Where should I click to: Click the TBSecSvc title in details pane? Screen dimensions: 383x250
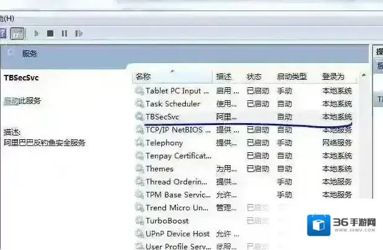(x=21, y=78)
